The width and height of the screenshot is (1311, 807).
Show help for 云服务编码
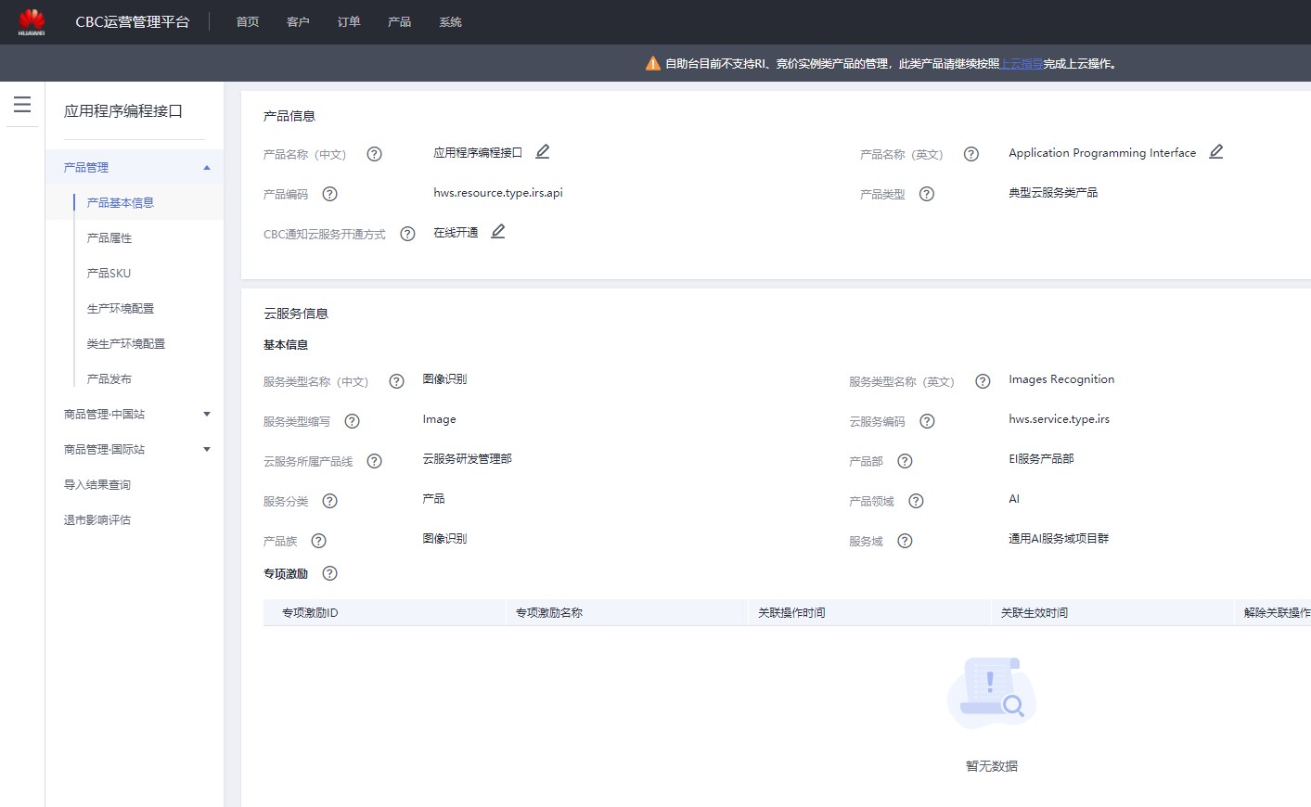pyautogui.click(x=927, y=421)
